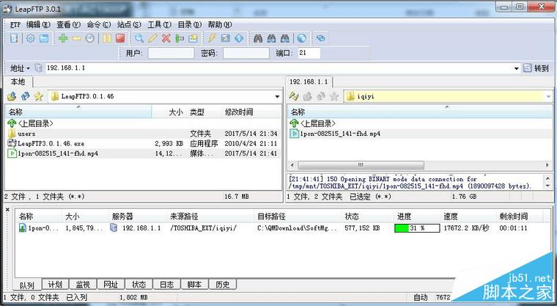The image size is (557, 306).
Task: Expand the LeapFTP3.0.1.46 local path dropdown
Action: point(277,96)
